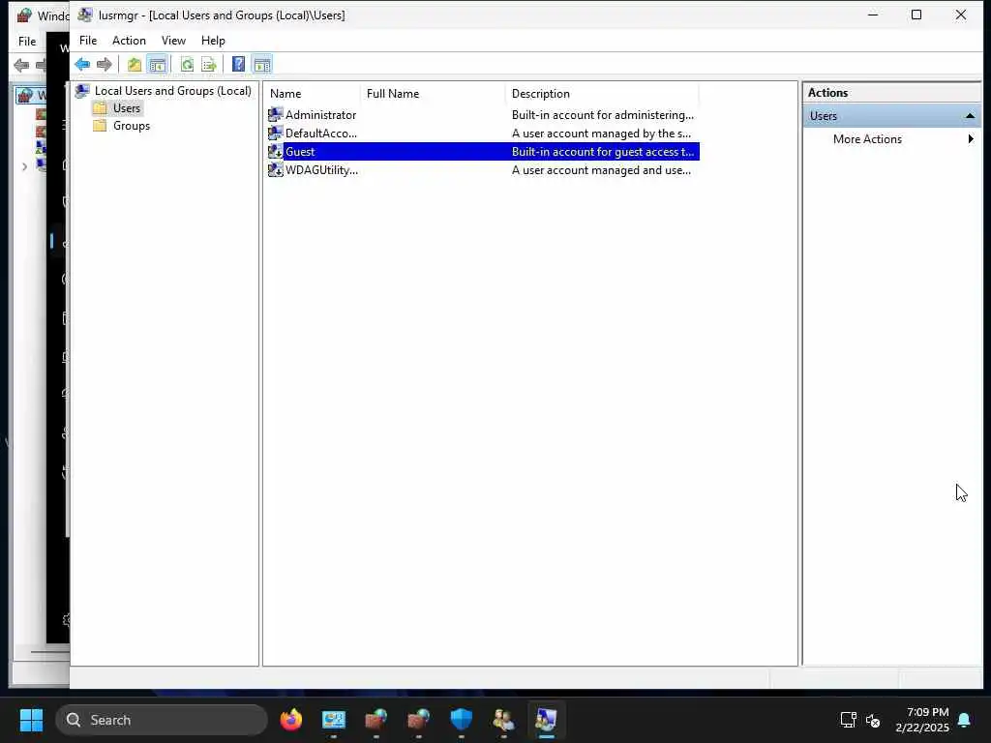Viewport: 991px width, 743px height.
Task: Expand the More Actions submenu arrow
Action: (x=971, y=139)
